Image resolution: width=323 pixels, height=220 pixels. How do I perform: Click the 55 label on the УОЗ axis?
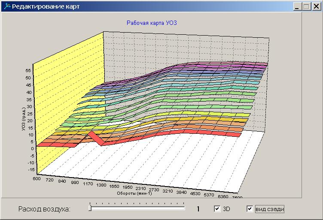click(28, 71)
